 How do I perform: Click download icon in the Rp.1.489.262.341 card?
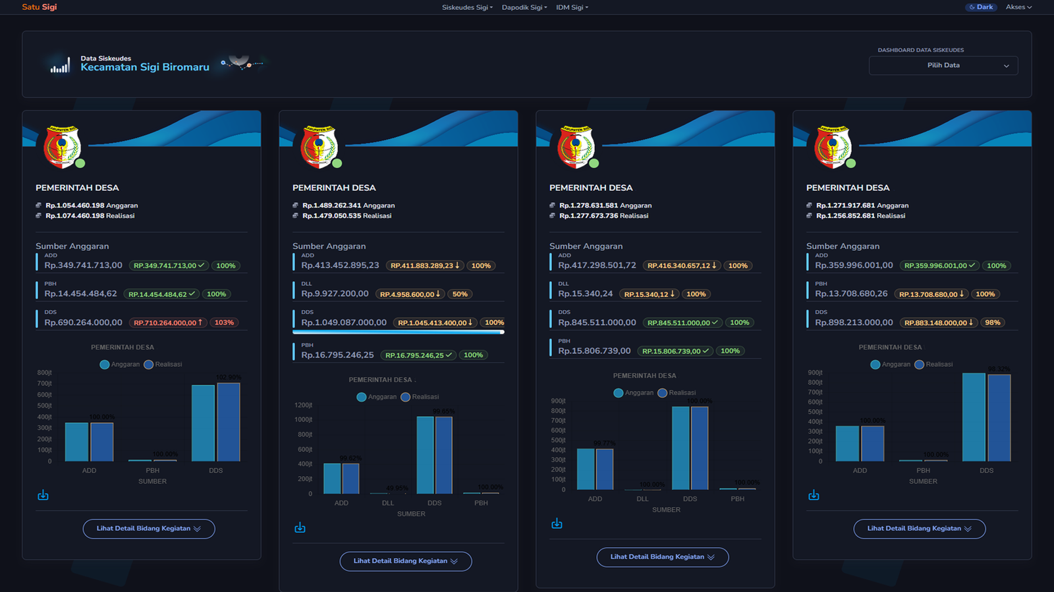pyautogui.click(x=300, y=527)
